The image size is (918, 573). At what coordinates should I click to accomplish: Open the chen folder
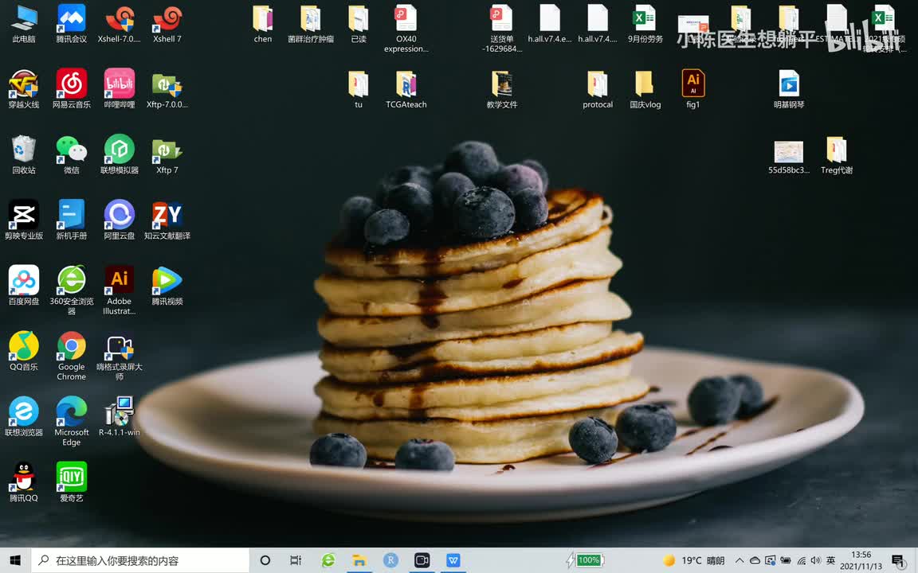[263, 24]
